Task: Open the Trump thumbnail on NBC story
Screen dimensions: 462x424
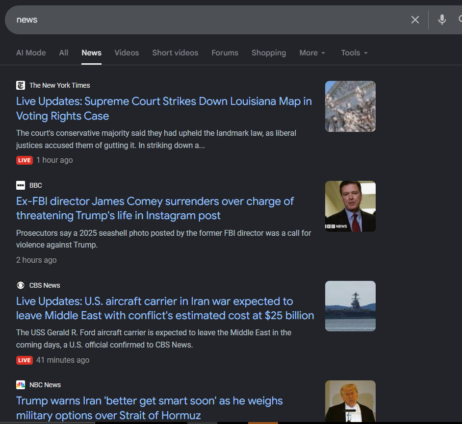Action: coord(350,401)
